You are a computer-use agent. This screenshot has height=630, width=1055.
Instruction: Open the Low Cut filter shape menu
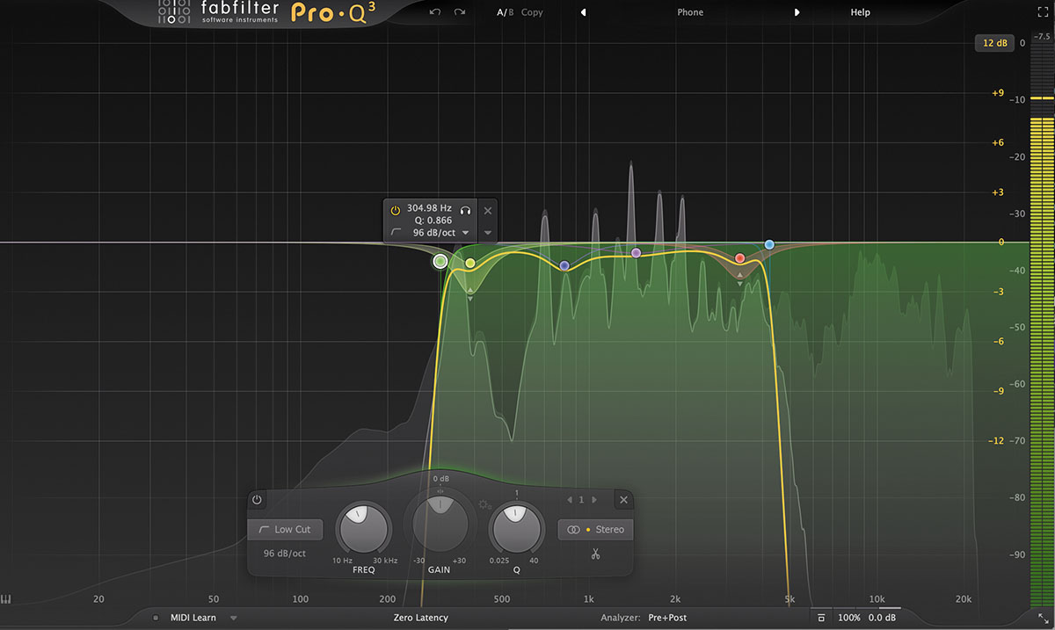pyautogui.click(x=286, y=530)
